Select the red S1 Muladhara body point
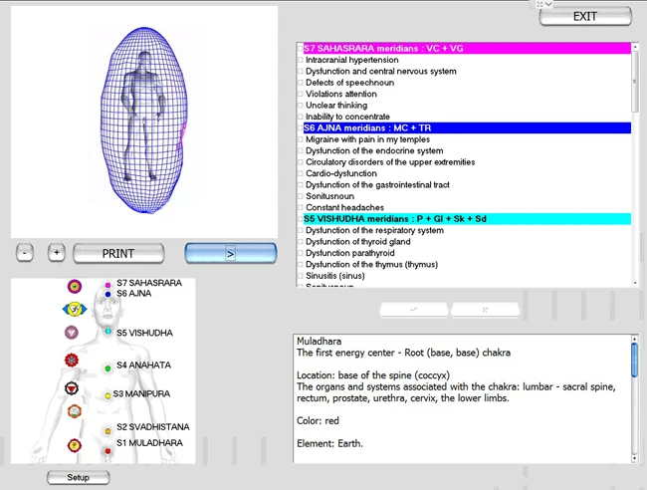647x490 pixels. 108,451
